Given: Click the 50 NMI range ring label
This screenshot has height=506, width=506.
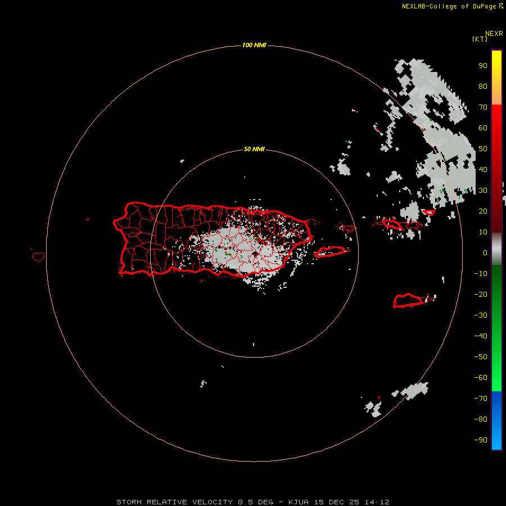Looking at the screenshot, I should 254,149.
